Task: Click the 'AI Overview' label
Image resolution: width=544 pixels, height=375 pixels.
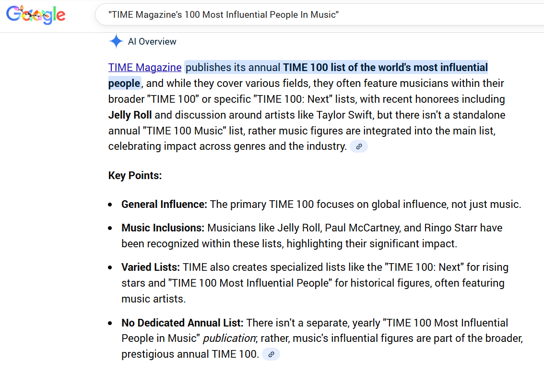Action: coord(152,42)
